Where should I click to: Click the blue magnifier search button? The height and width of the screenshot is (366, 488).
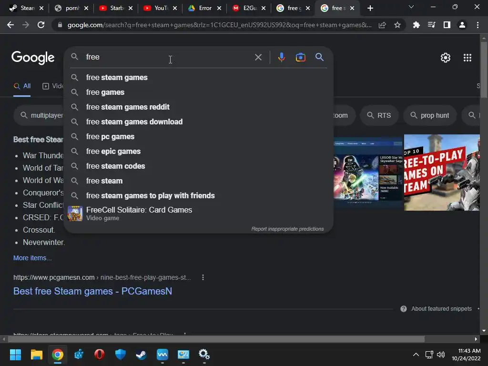[x=319, y=57]
